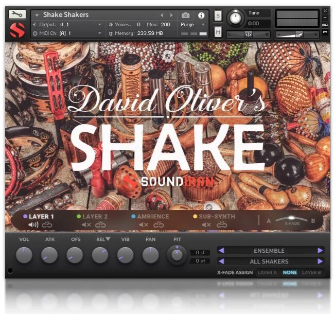
Task: Go to next instrument with right arrow
Action: 171,15
